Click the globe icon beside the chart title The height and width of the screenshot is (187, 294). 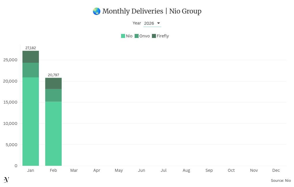click(97, 11)
